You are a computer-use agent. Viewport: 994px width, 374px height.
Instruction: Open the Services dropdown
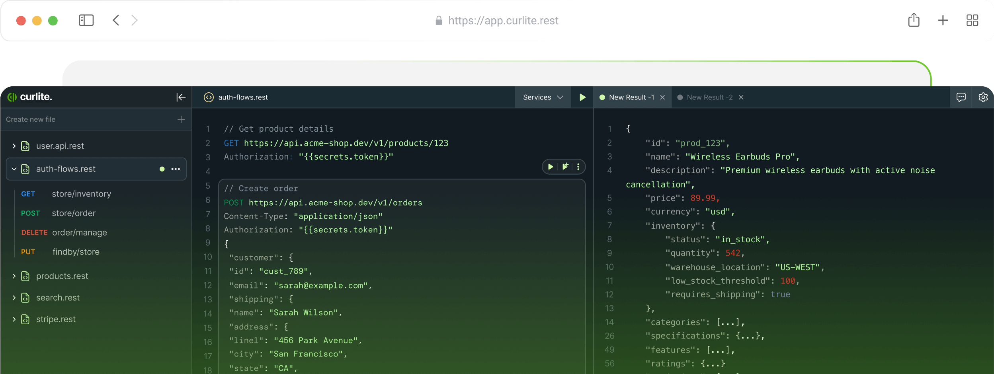(543, 97)
